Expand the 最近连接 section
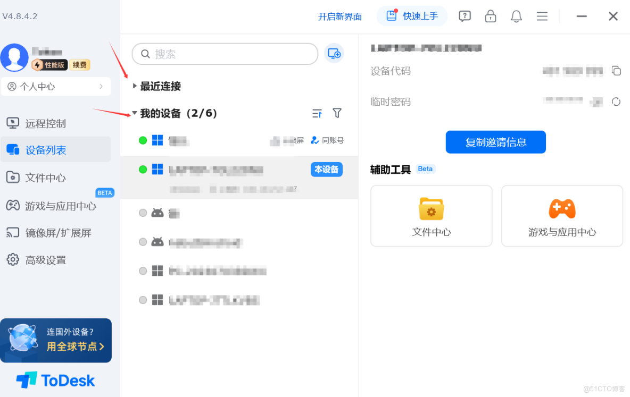The image size is (630, 397). coord(134,86)
